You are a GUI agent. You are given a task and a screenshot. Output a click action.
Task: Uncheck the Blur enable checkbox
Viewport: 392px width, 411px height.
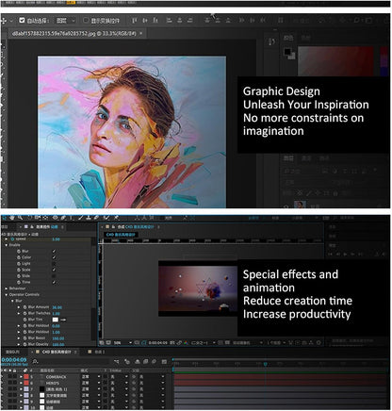point(54,251)
